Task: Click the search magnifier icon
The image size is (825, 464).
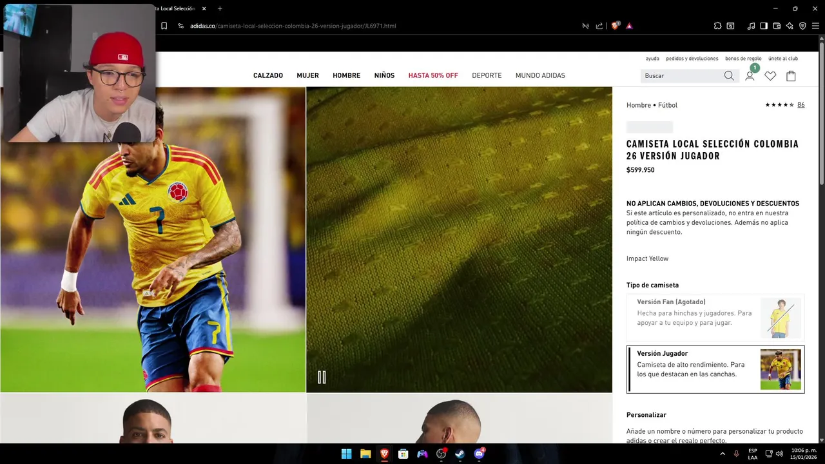Action: tap(729, 76)
